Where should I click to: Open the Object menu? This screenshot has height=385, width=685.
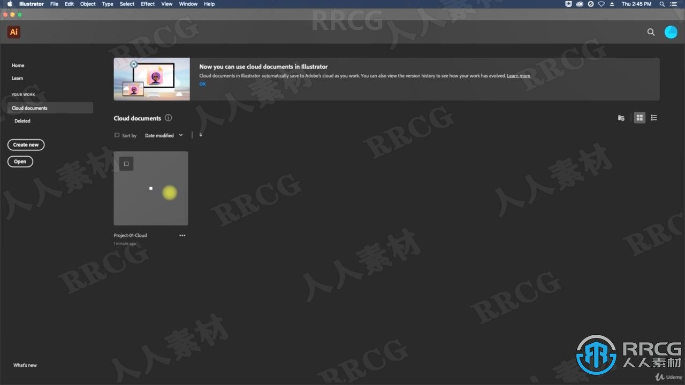[x=88, y=4]
